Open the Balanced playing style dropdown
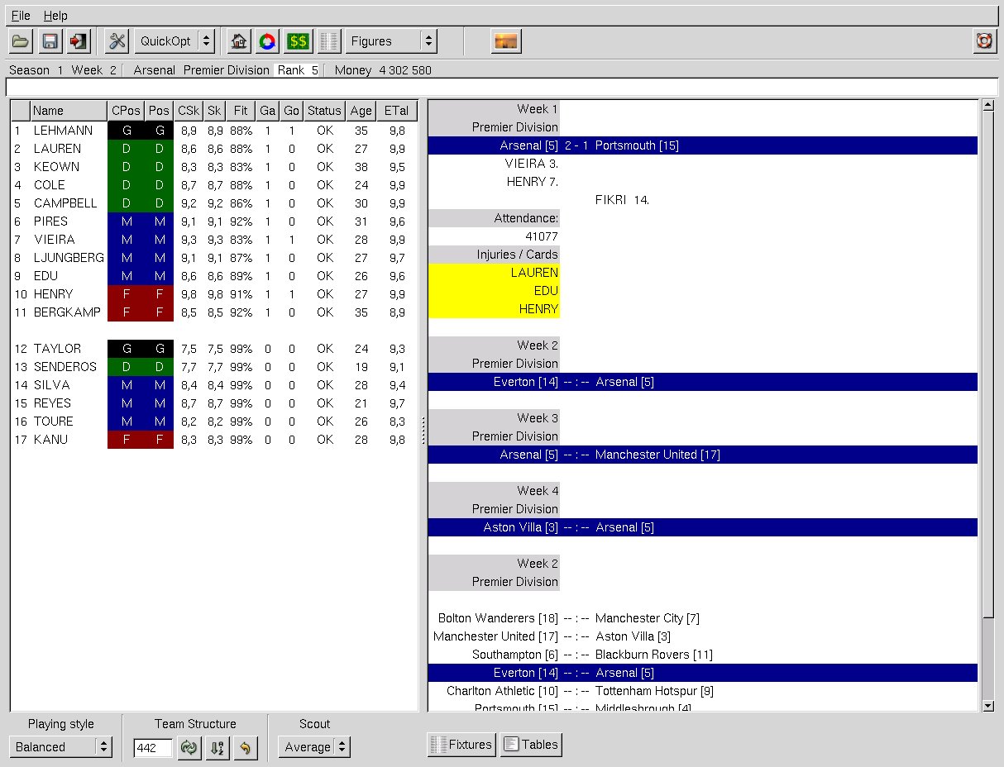 click(x=62, y=747)
